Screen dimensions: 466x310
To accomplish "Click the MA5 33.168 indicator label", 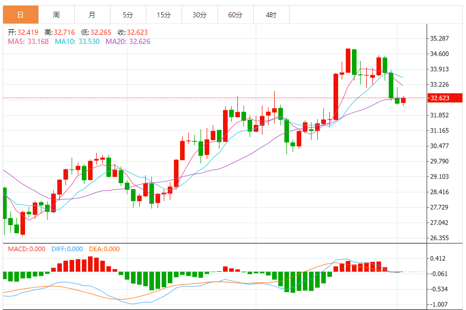I will [28, 41].
